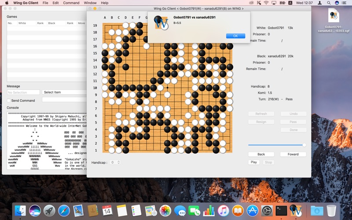Click the Back button

[261, 154]
